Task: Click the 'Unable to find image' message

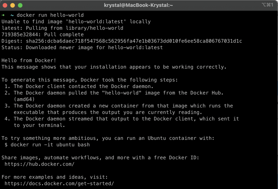Action: 76,22
